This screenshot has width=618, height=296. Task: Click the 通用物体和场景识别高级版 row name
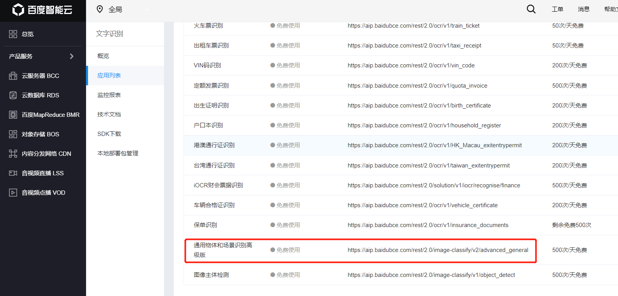[x=223, y=250]
